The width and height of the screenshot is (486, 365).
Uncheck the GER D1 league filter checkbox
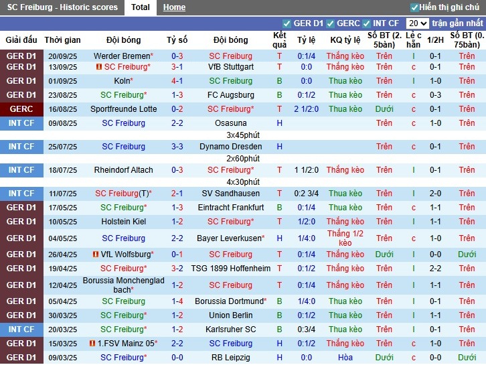287,23
